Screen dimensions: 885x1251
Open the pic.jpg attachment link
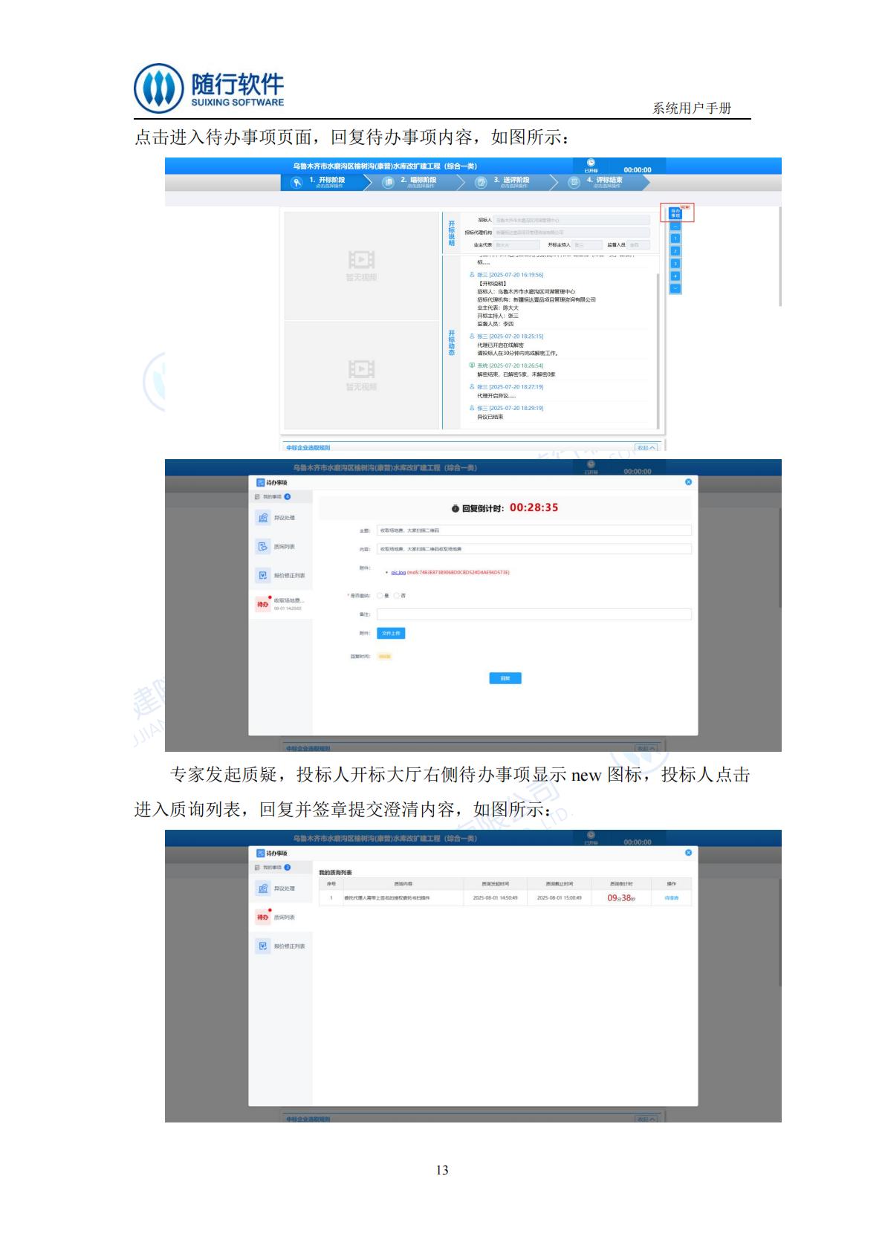point(398,573)
